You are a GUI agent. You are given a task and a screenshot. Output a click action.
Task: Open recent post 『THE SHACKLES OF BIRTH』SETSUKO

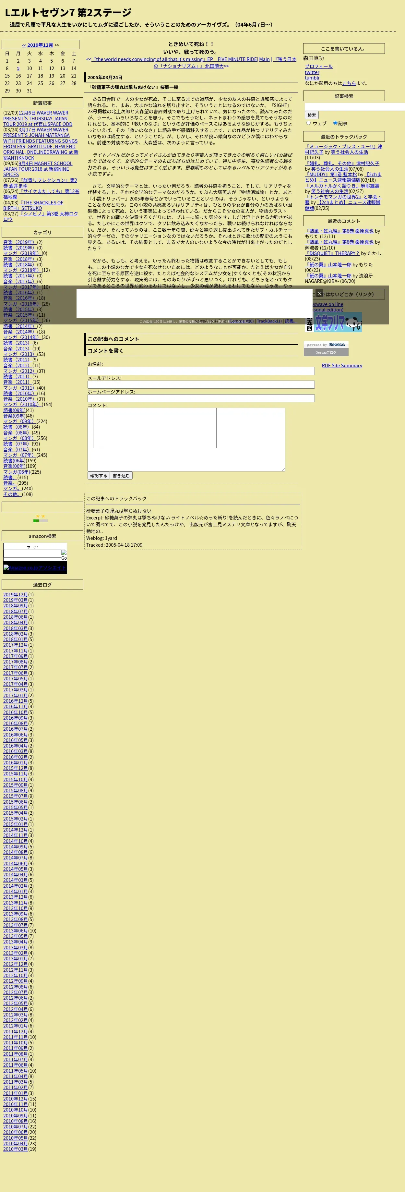[x=33, y=205]
